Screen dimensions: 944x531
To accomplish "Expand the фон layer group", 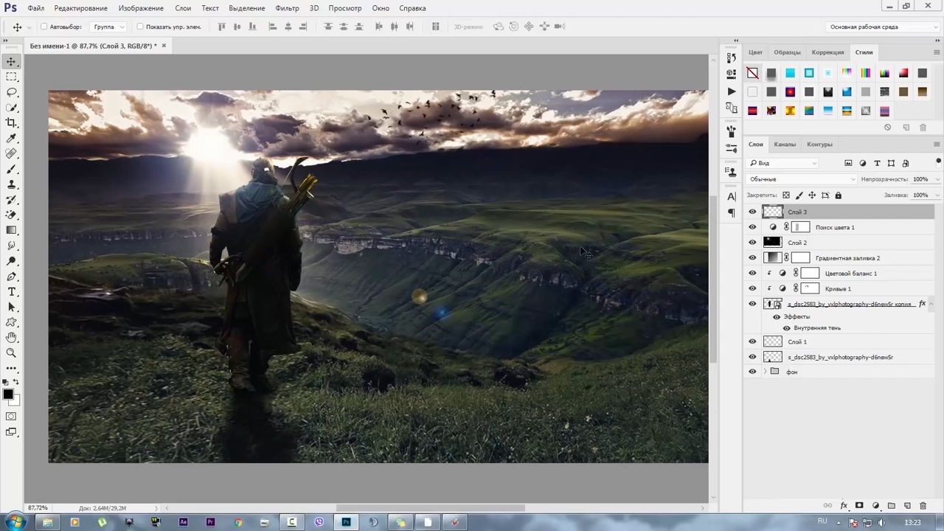I will coord(765,372).
